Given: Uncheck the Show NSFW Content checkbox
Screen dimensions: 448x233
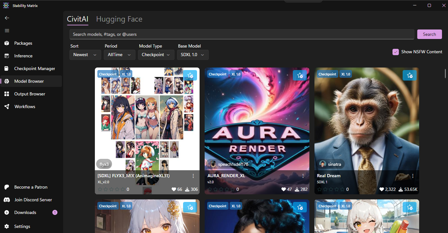Looking at the screenshot, I should coord(395,52).
